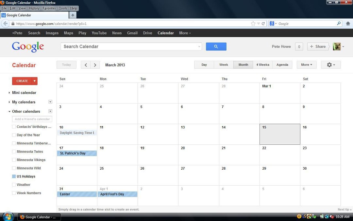
Task: Open the Easter event
Action: point(77,194)
